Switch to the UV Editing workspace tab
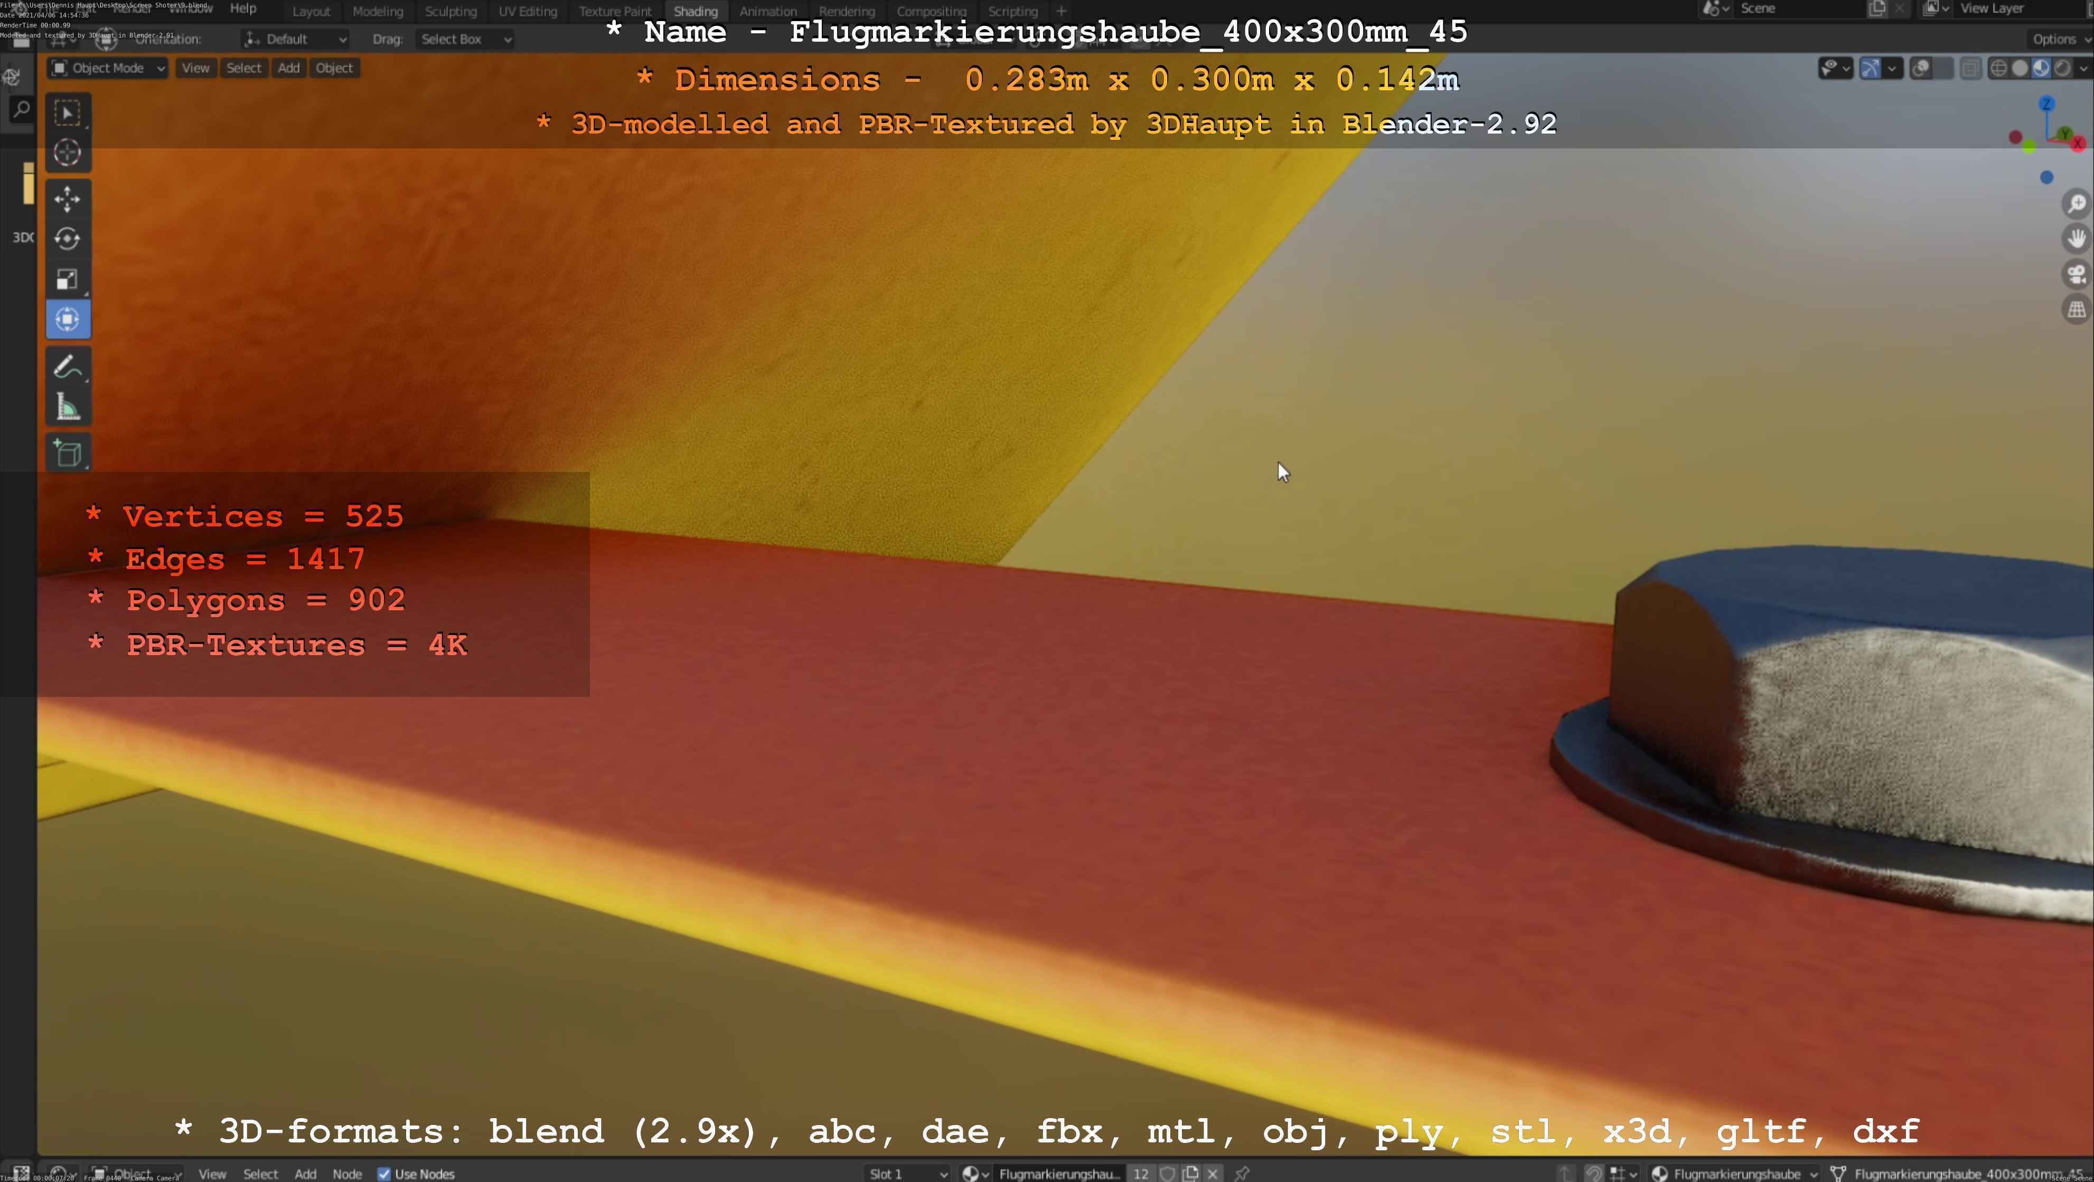The image size is (2094, 1182). (528, 12)
